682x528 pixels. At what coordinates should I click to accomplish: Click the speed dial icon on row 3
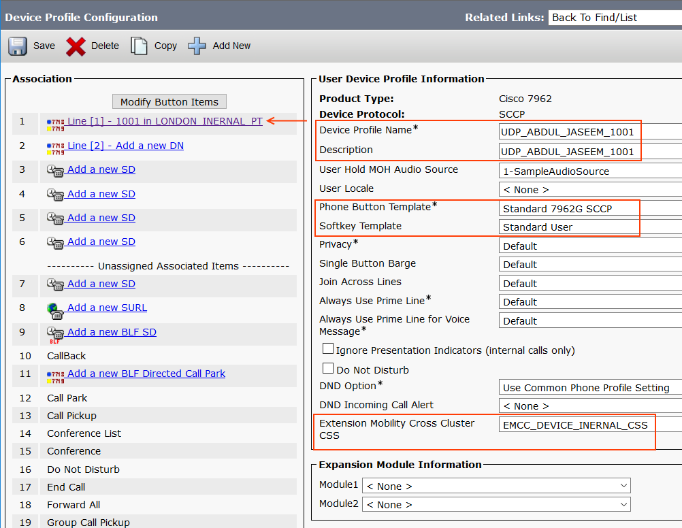55,171
